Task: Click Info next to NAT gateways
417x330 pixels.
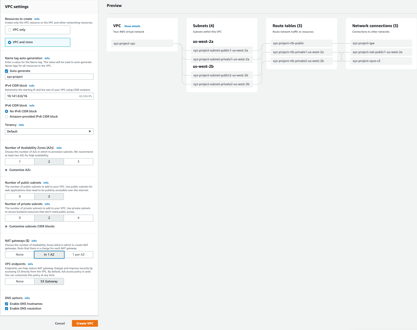Action: [34, 241]
